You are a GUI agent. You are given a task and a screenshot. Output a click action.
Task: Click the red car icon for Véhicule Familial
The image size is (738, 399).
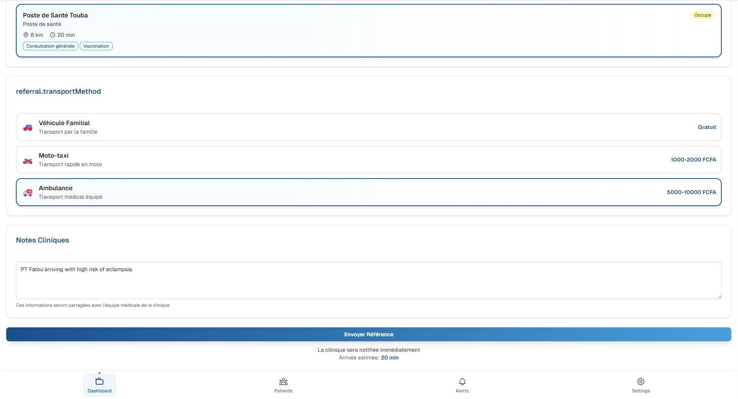[27, 127]
